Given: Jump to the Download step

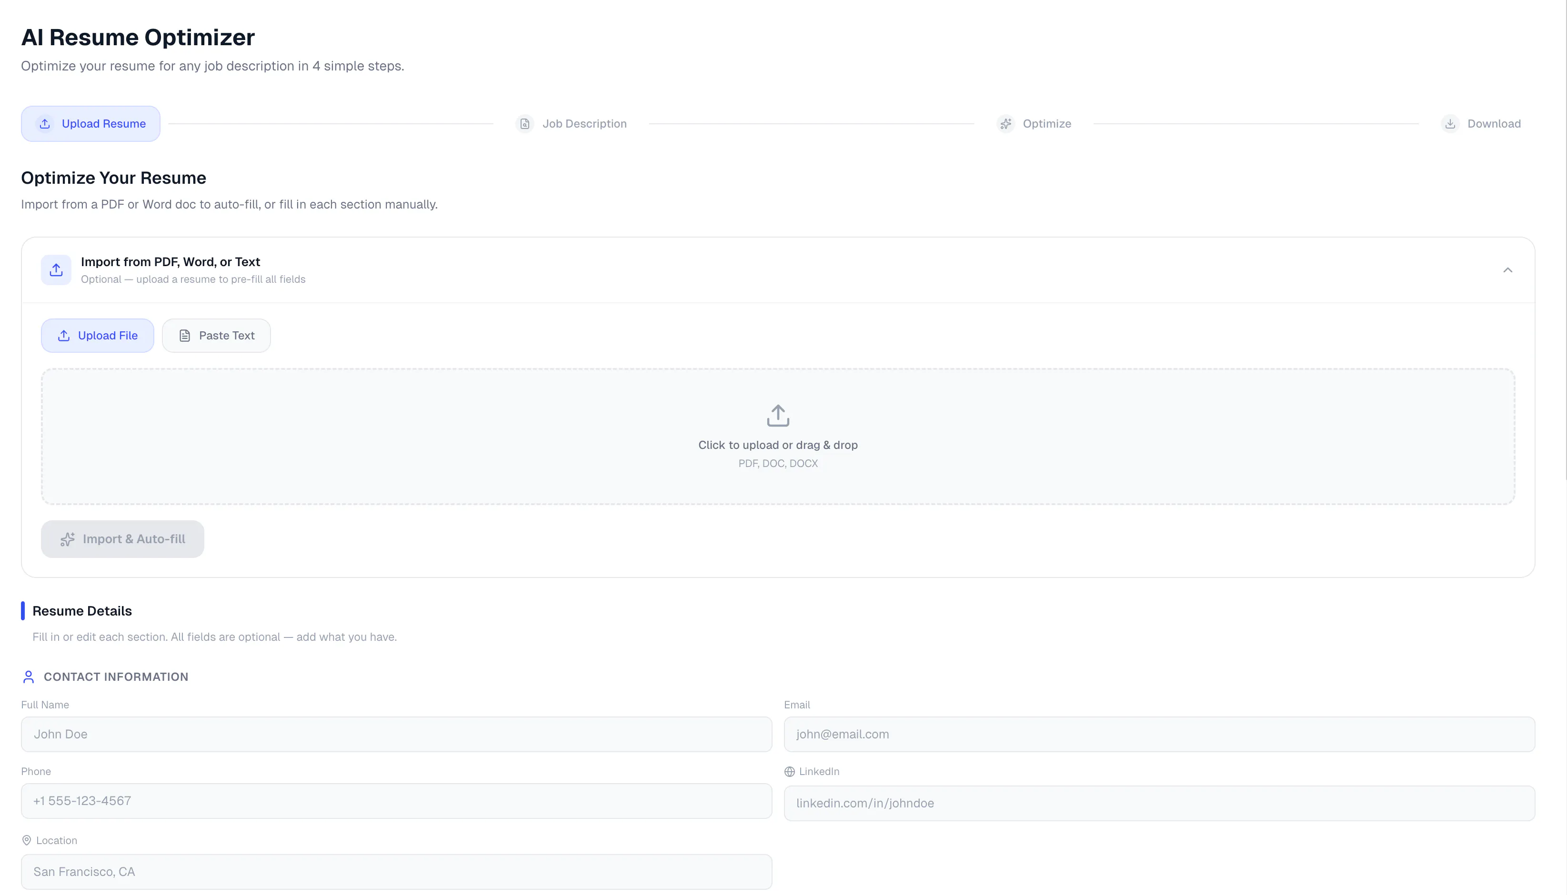Looking at the screenshot, I should (x=1481, y=124).
